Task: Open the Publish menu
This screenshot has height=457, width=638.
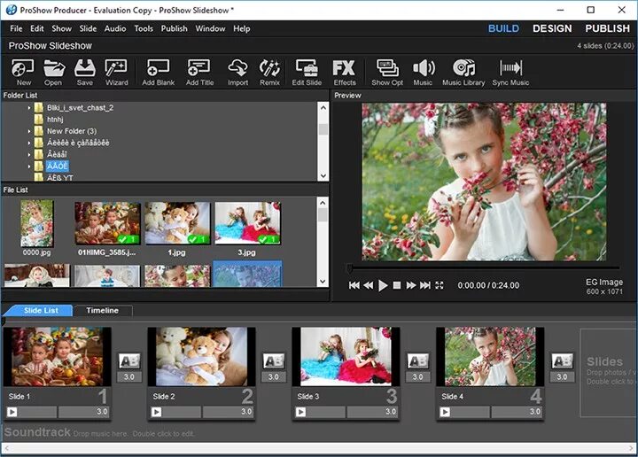Action: [175, 28]
